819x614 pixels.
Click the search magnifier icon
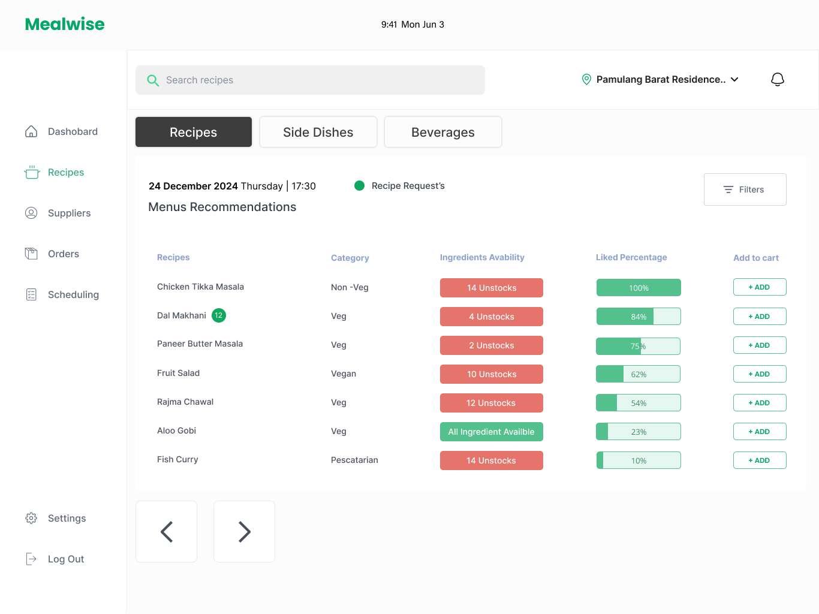pos(153,80)
